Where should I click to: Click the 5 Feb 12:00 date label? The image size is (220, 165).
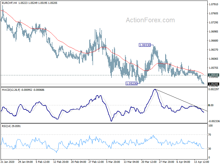[43, 162]
